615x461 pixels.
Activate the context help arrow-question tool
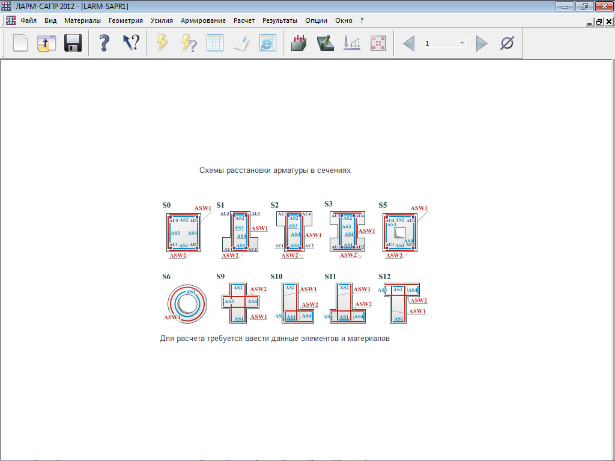(131, 43)
